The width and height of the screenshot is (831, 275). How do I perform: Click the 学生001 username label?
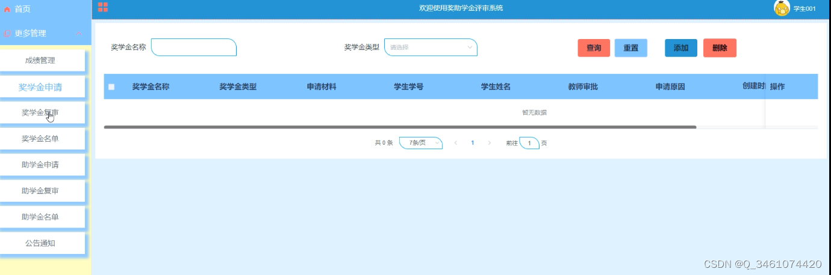point(805,9)
